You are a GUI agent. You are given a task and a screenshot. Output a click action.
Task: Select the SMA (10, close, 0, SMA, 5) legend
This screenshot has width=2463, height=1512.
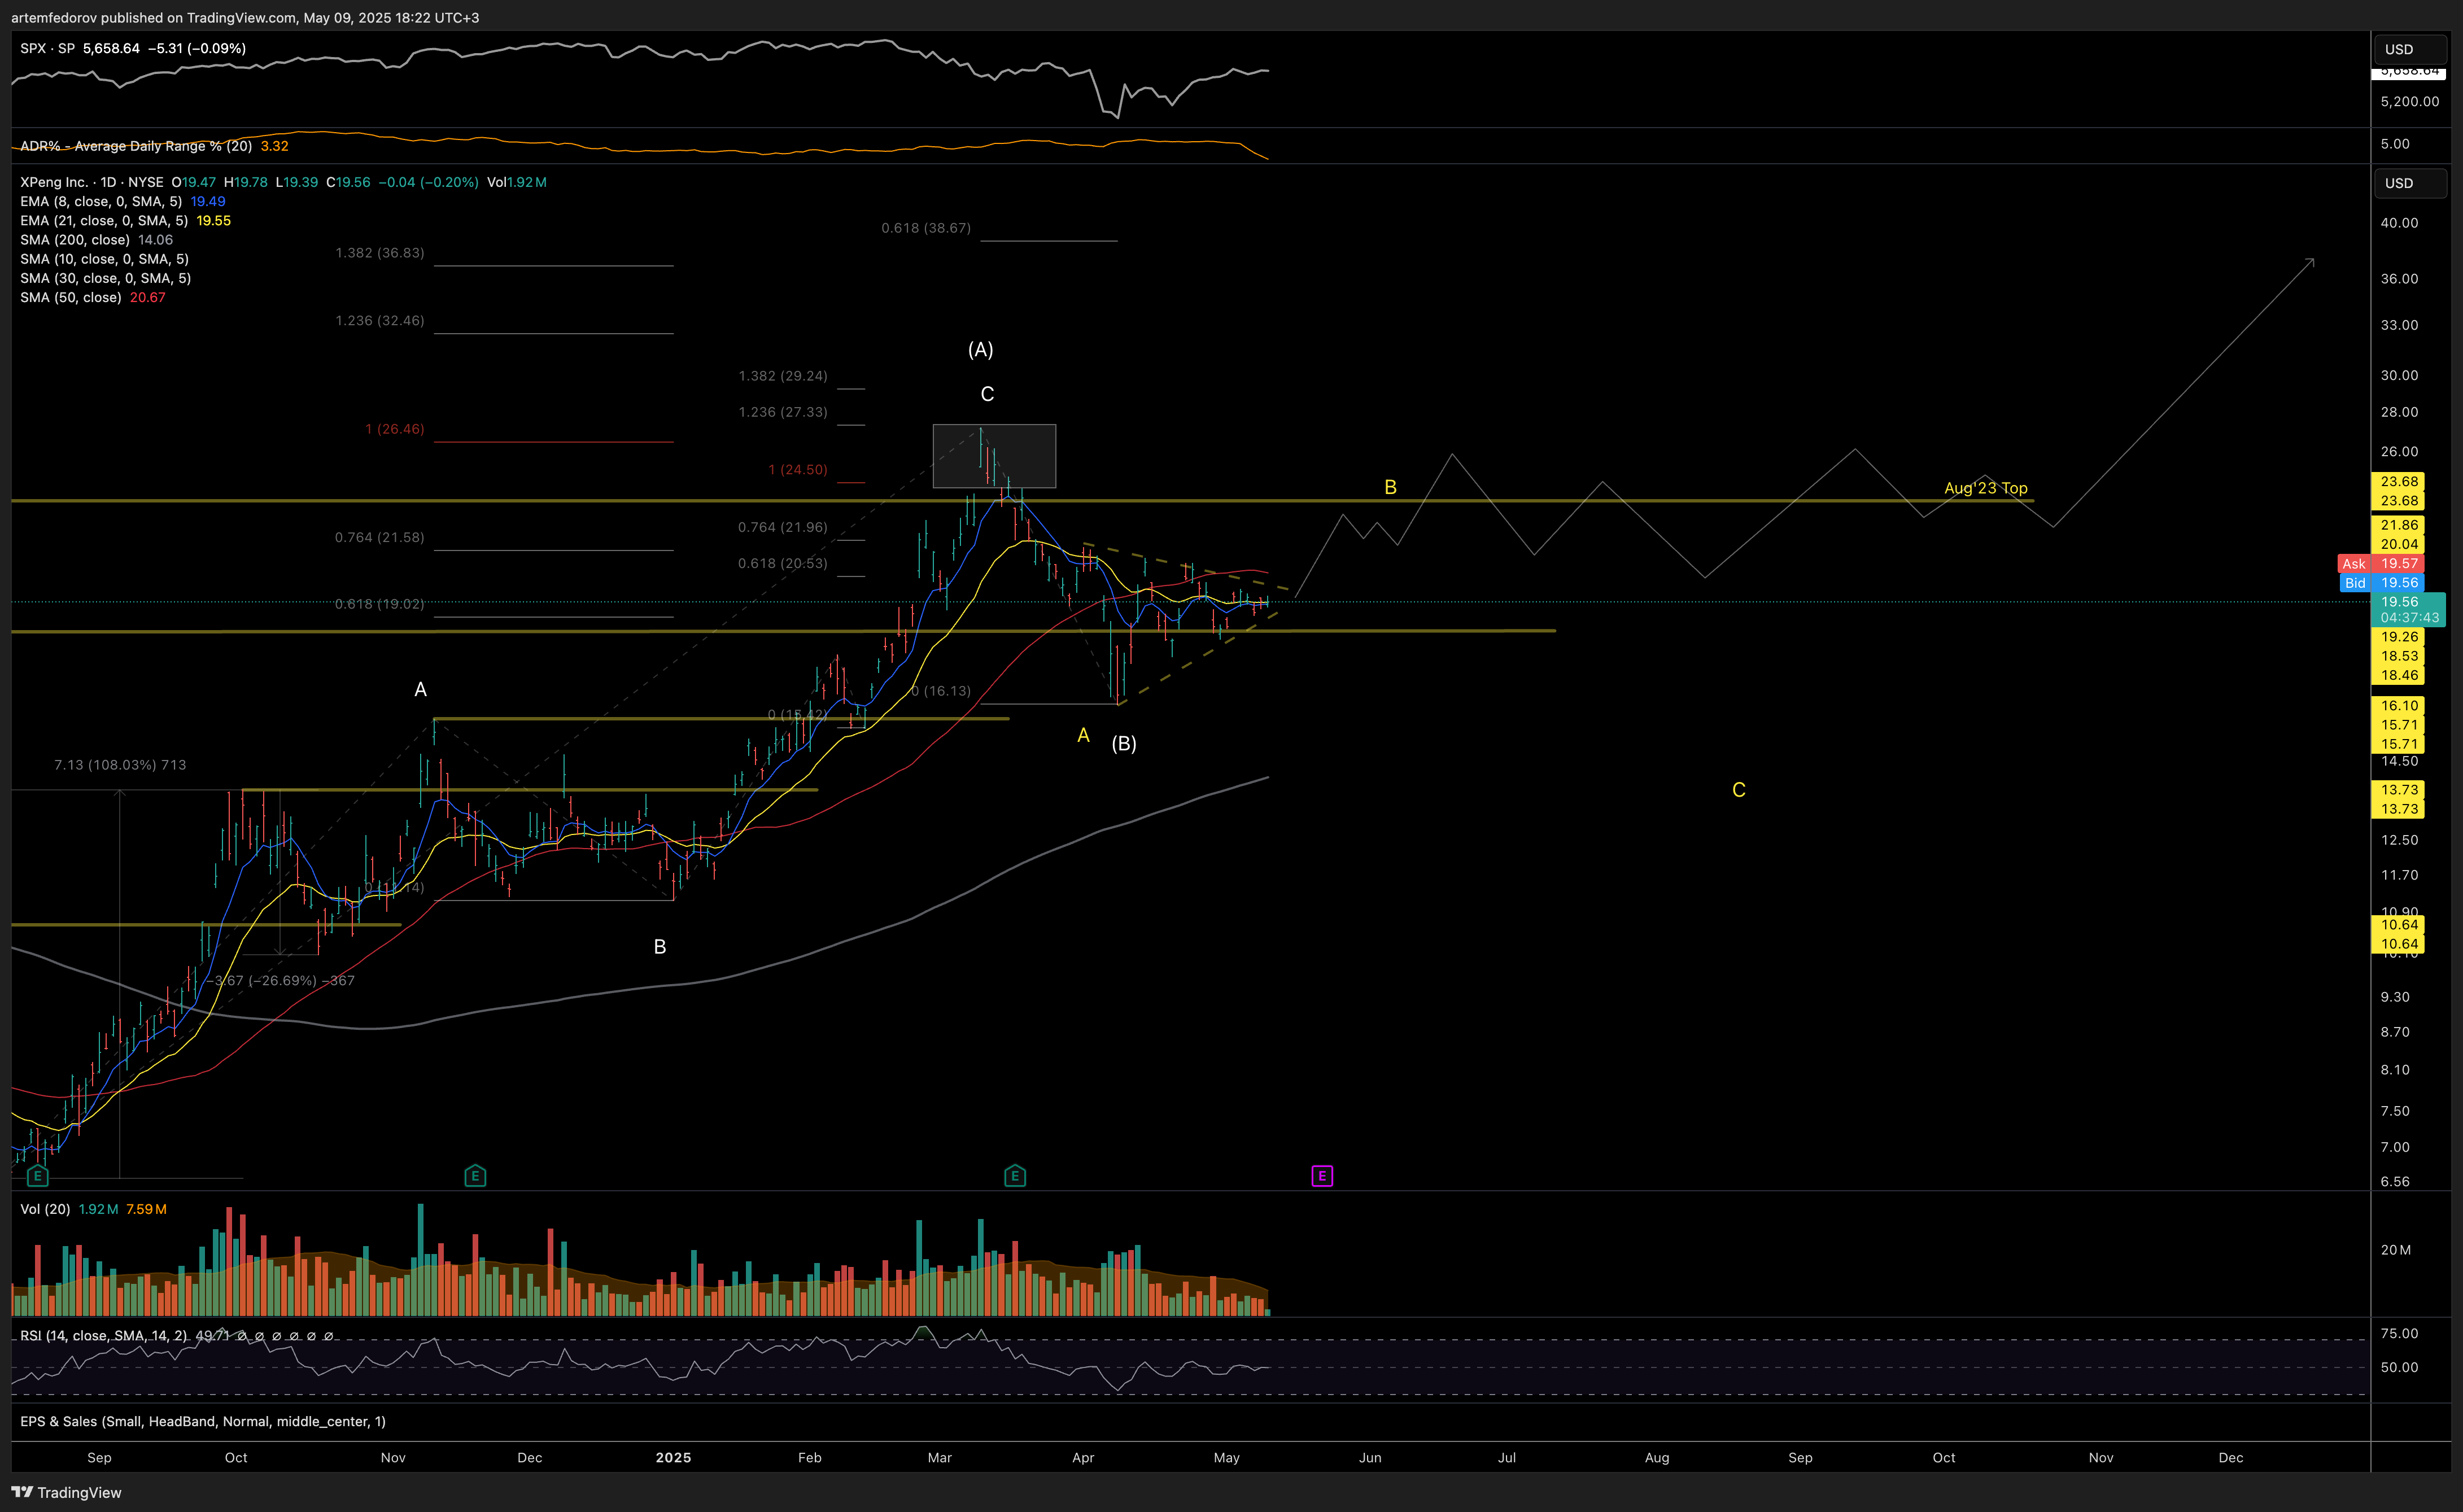coord(104,259)
